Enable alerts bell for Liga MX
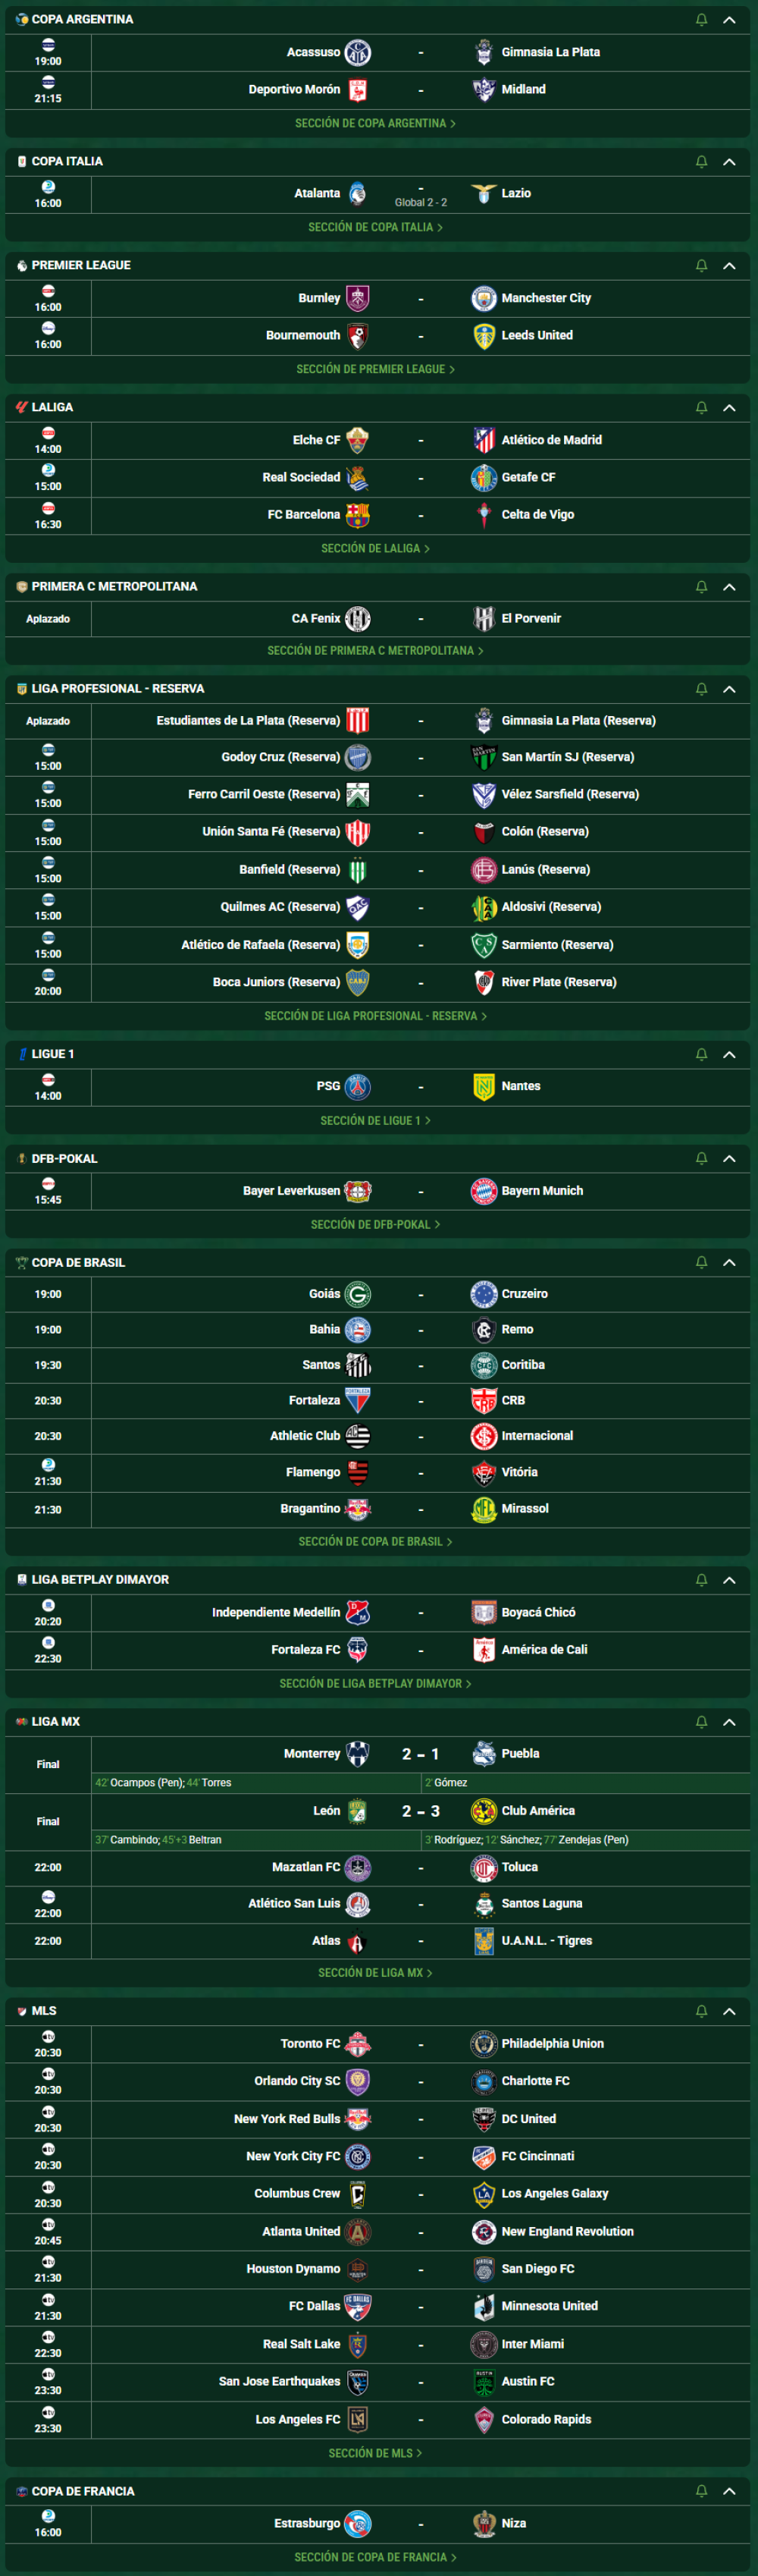 click(701, 1722)
